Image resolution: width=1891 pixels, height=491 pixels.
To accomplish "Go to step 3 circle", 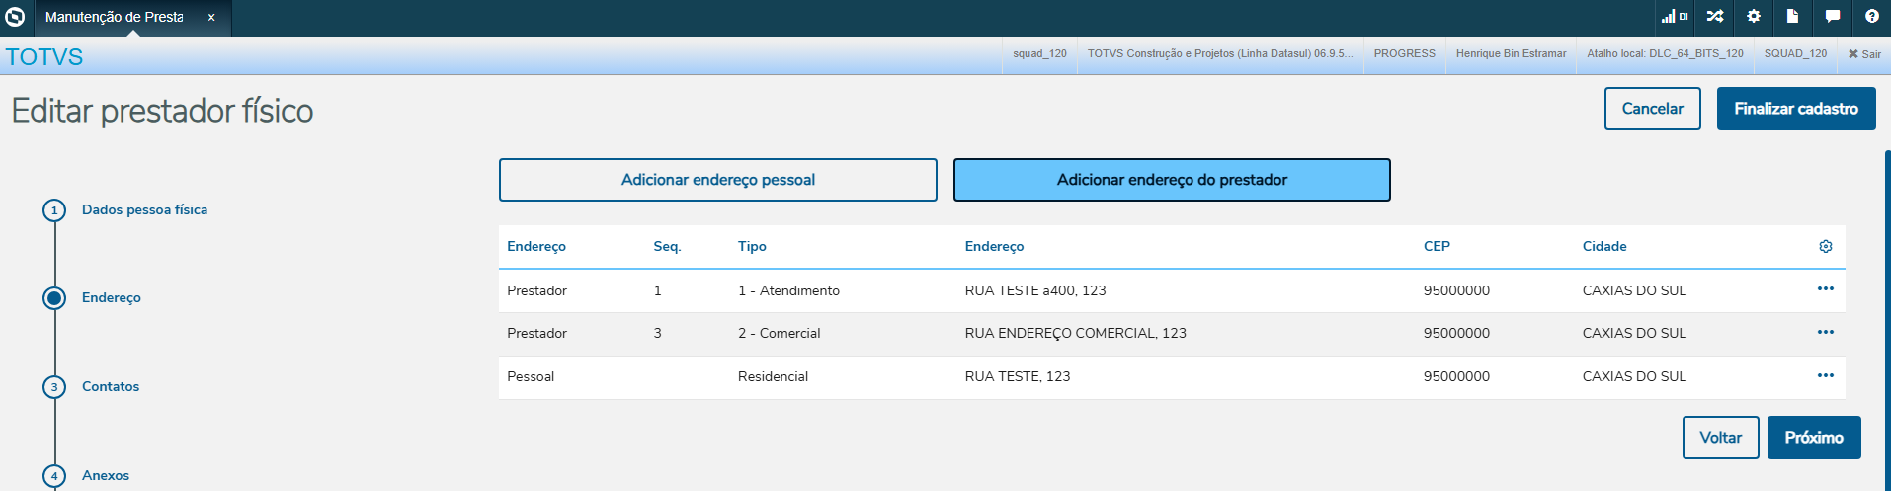I will [x=54, y=387].
